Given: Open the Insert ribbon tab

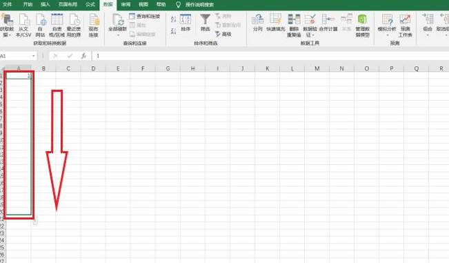Looking at the screenshot, I should click(x=46, y=5).
